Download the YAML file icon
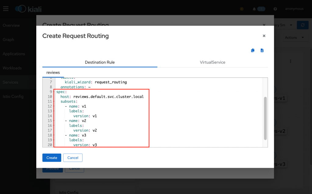Viewport: 312px width, 194px height. (262, 50)
